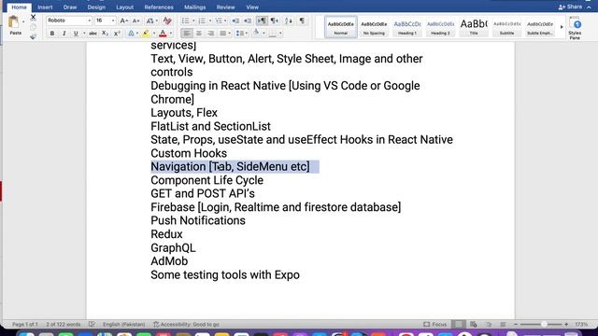Clear all formatting with the eraser A icon
Viewport: 598px width, 336px height.
click(167, 21)
